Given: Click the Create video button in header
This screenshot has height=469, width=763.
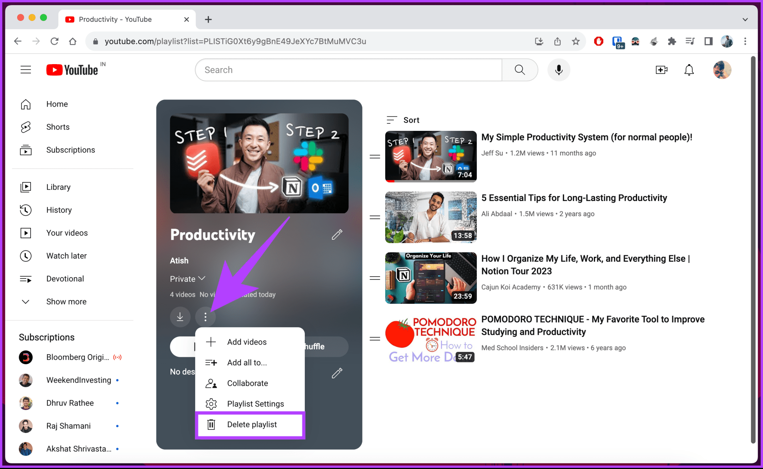Looking at the screenshot, I should (662, 70).
